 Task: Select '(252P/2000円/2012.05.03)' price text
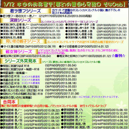[62, 72]
